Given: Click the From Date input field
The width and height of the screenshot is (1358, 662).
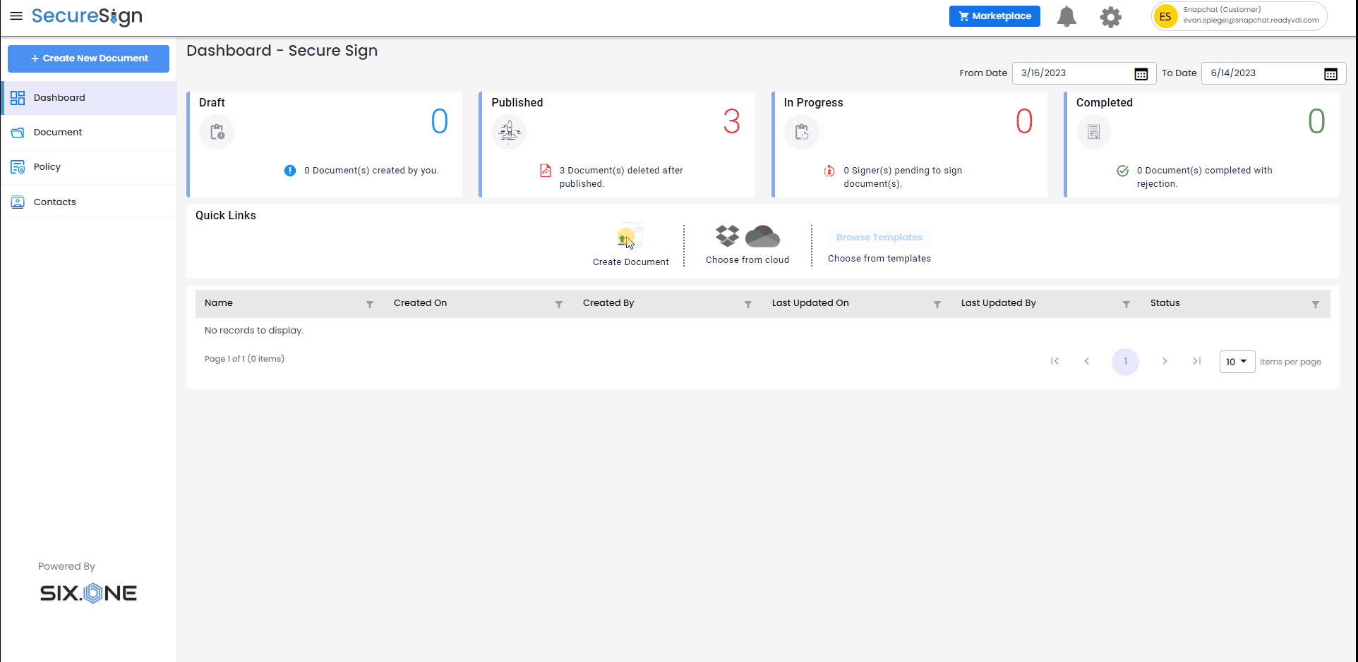Looking at the screenshot, I should click(1073, 73).
